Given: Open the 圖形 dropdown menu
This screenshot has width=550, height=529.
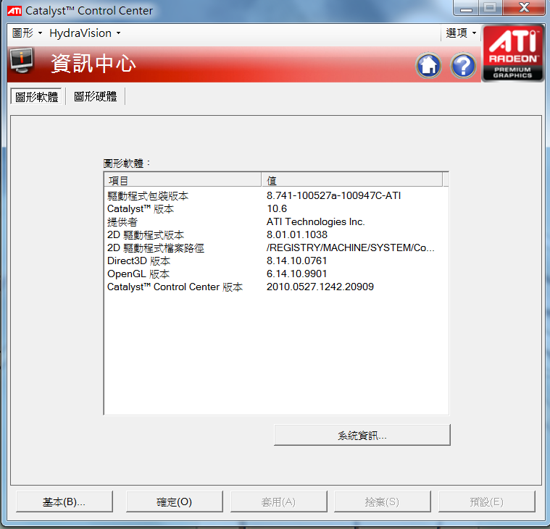Looking at the screenshot, I should (x=27, y=33).
